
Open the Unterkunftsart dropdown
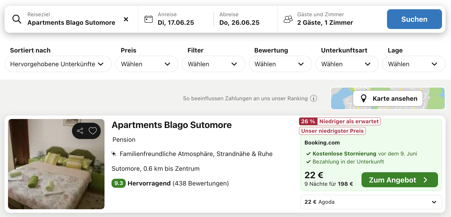[x=347, y=64]
